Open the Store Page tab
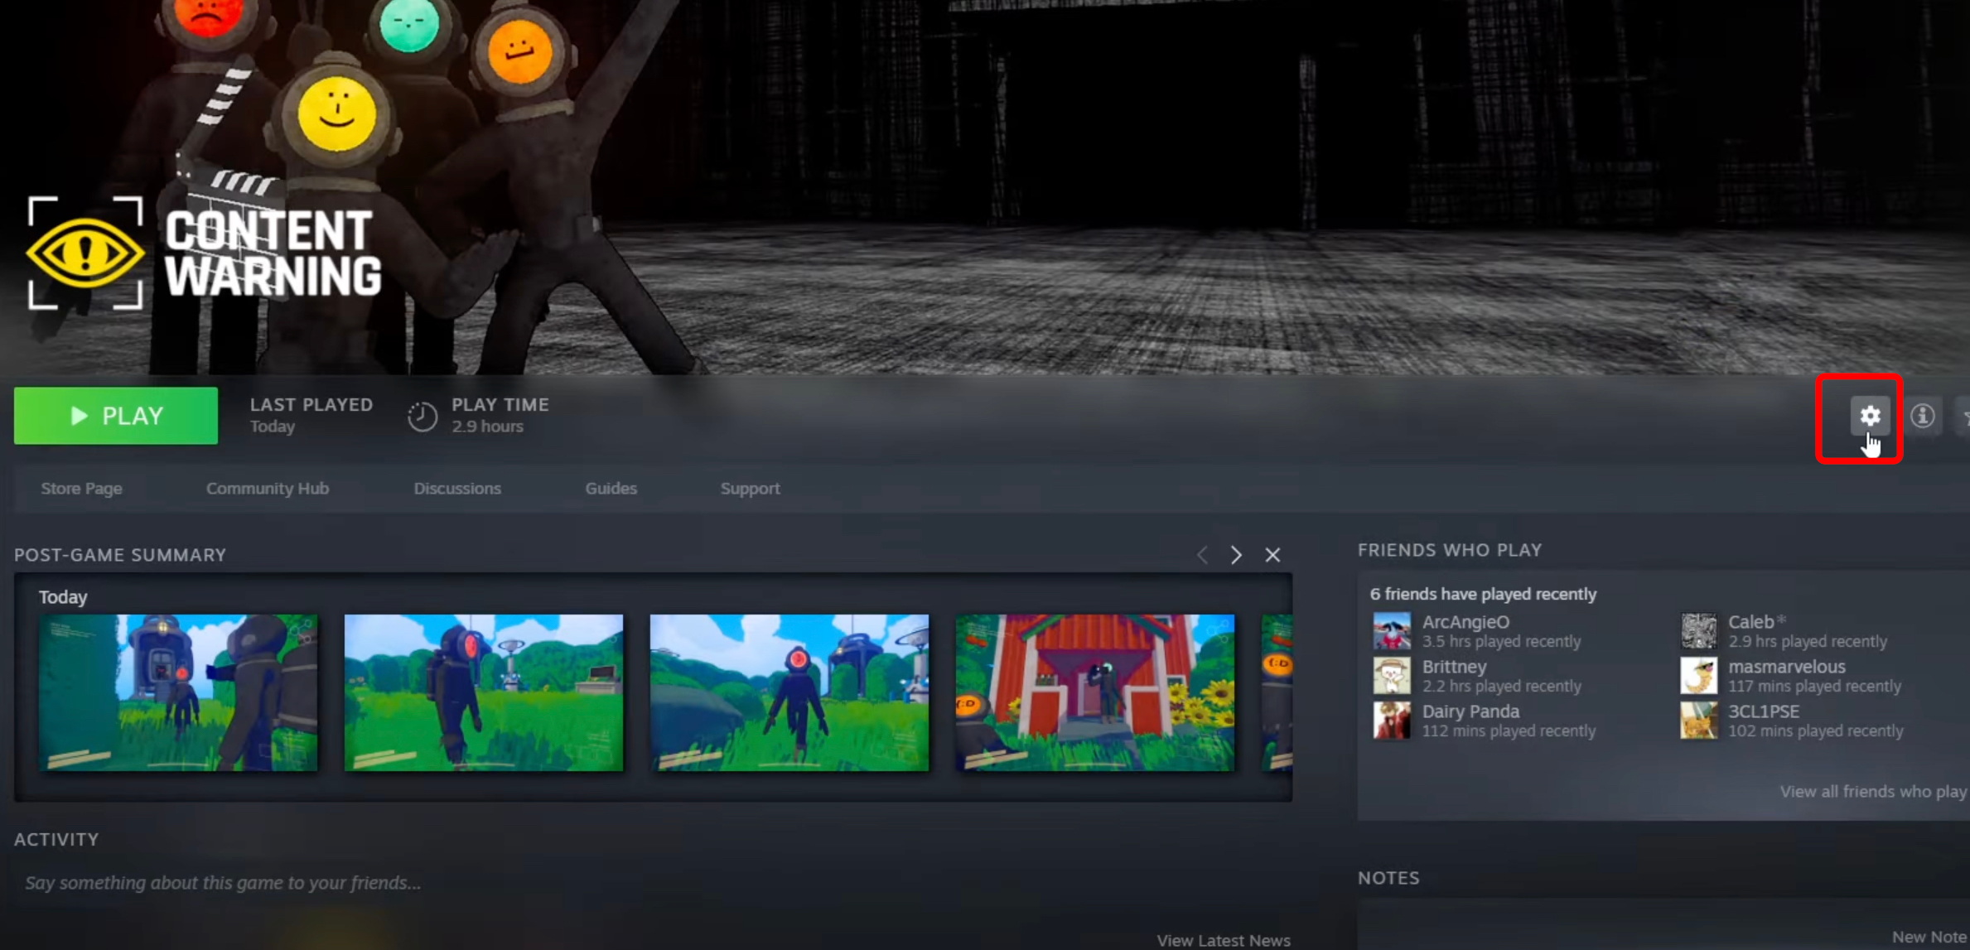This screenshot has height=950, width=1970. click(80, 488)
